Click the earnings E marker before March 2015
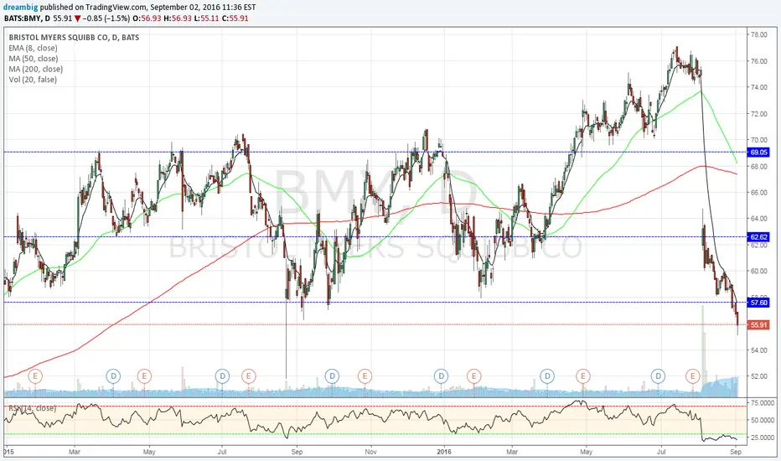Image resolution: width=781 pixels, height=461 pixels. pos(35,376)
